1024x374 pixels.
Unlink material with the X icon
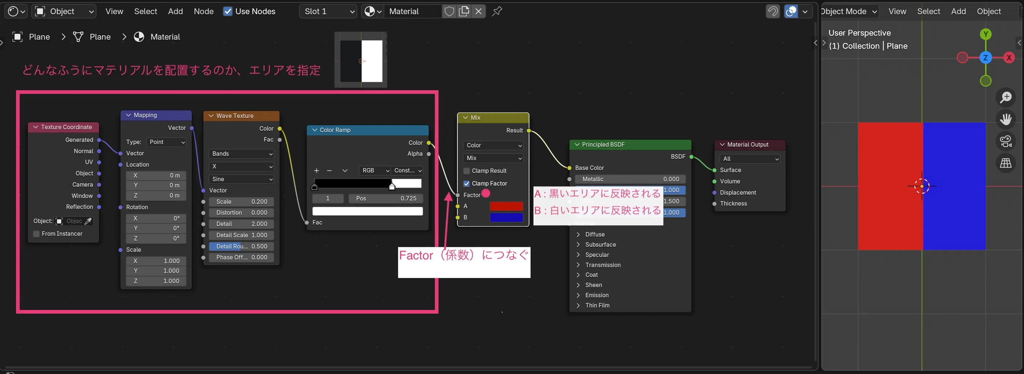tap(479, 11)
